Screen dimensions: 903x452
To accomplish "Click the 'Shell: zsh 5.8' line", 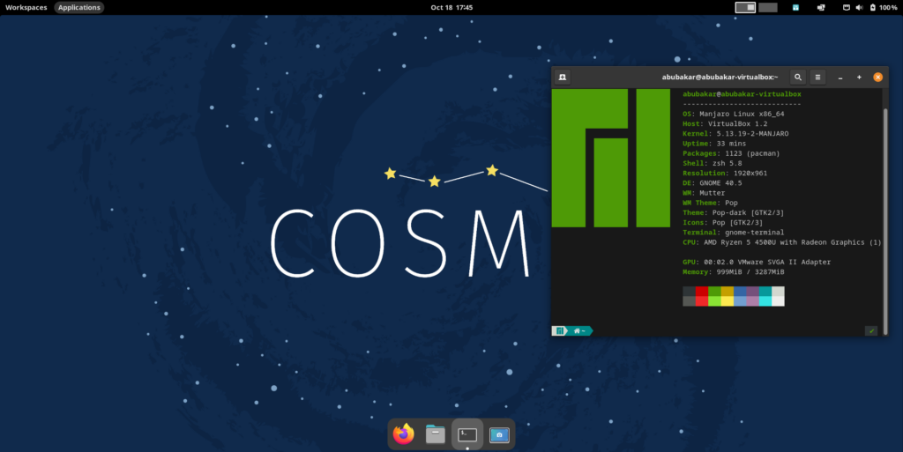I will pos(713,163).
